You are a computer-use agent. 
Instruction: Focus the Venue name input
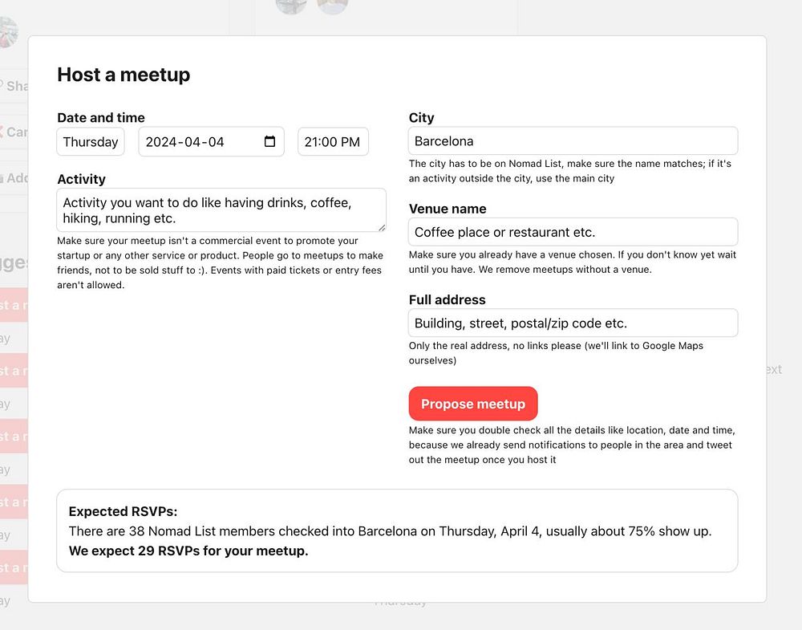[x=573, y=232]
